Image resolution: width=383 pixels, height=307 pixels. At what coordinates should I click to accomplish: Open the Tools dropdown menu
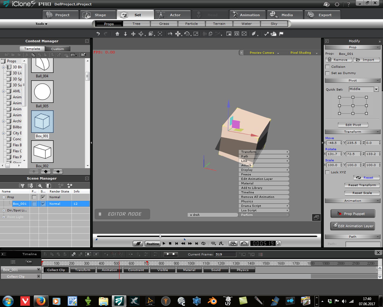click(41, 24)
